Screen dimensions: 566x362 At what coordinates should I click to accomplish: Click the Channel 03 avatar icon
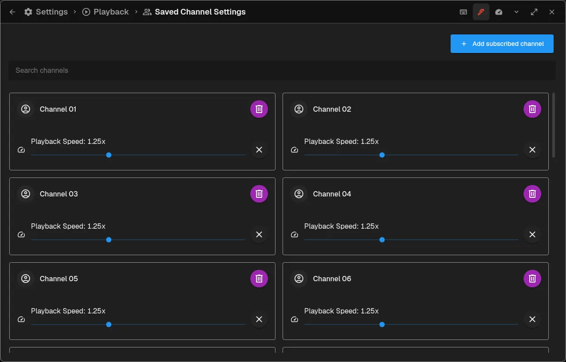click(x=26, y=194)
